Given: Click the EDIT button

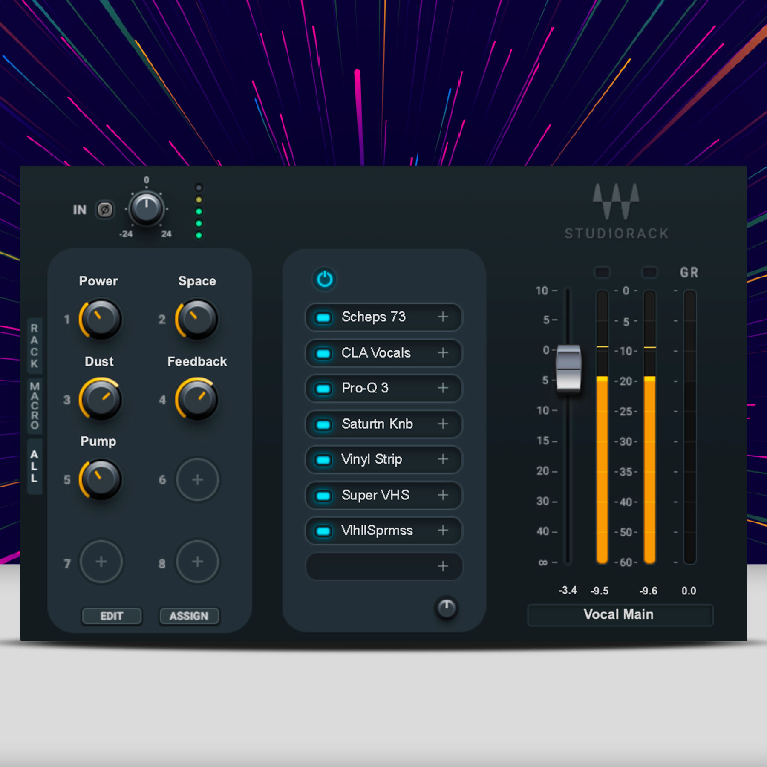Looking at the screenshot, I should coord(111,616).
